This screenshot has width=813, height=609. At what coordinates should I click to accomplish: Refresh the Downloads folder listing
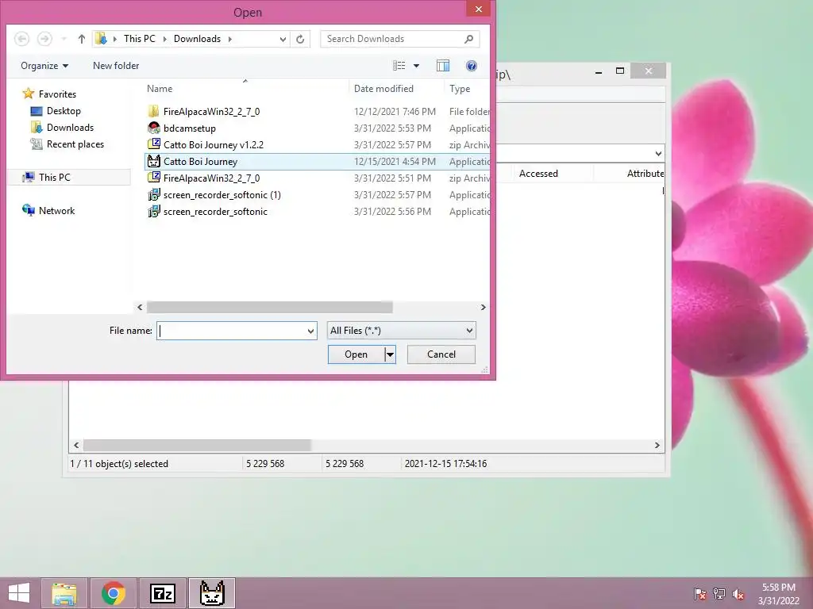[299, 39]
